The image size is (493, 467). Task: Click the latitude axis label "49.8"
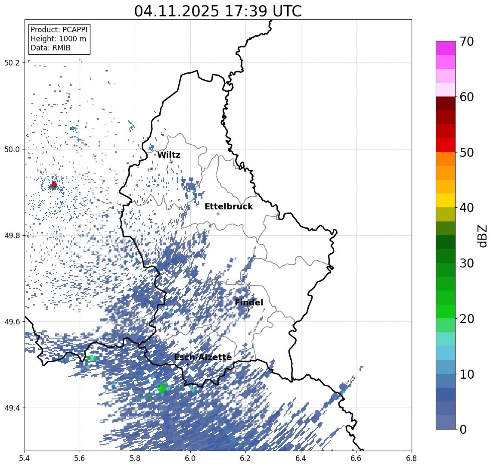tap(12, 235)
